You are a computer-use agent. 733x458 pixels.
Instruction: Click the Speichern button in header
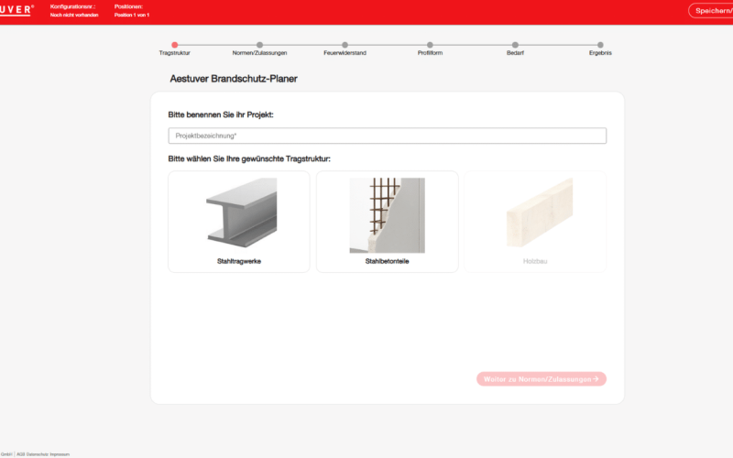coord(711,11)
